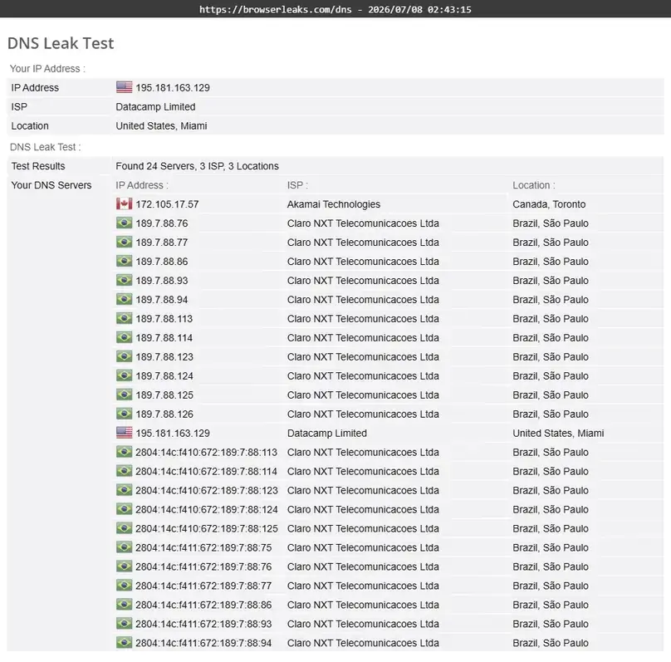Click 'Brazil, São Paulo' in the 189.7.88.94 row
Image resolution: width=671 pixels, height=662 pixels.
[551, 300]
